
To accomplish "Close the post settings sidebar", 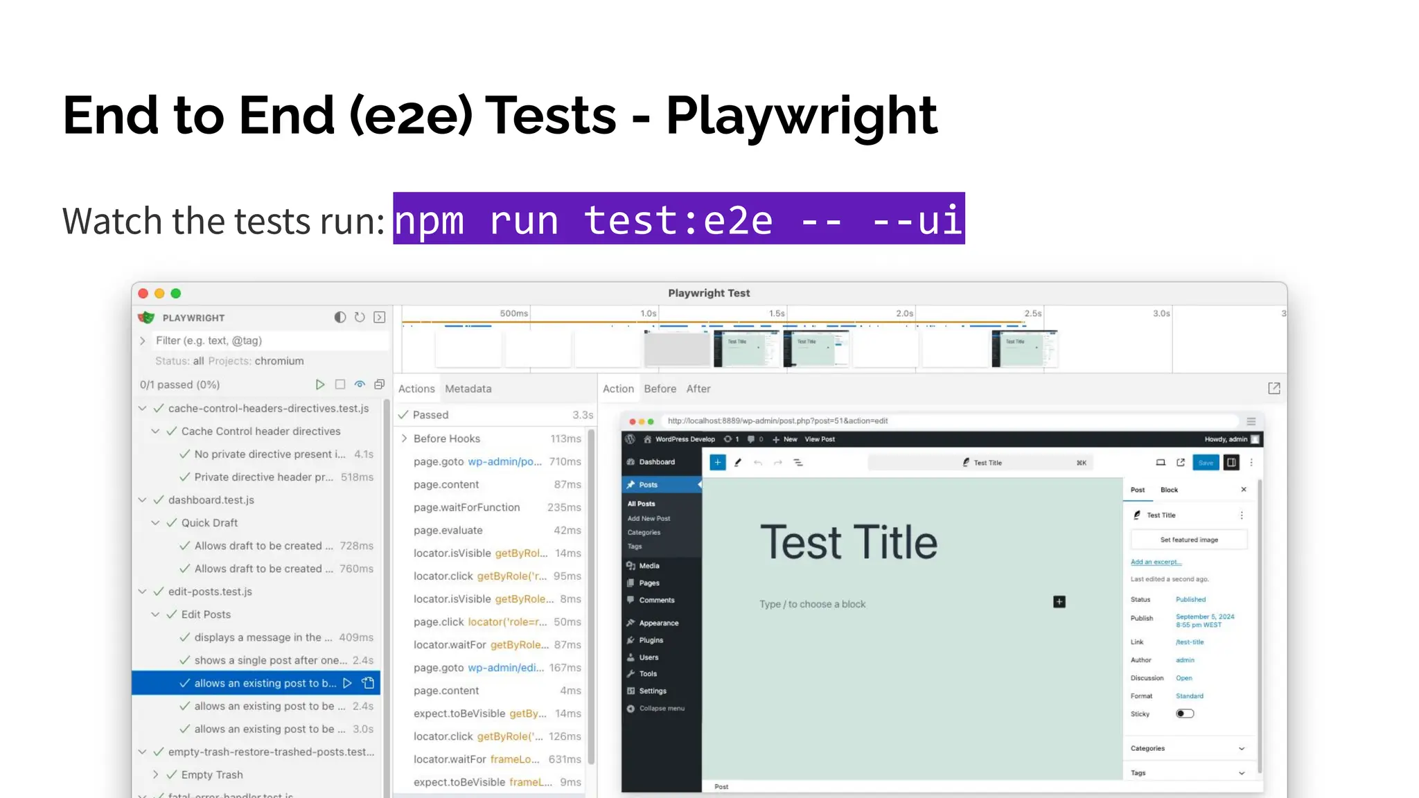I will 1244,490.
